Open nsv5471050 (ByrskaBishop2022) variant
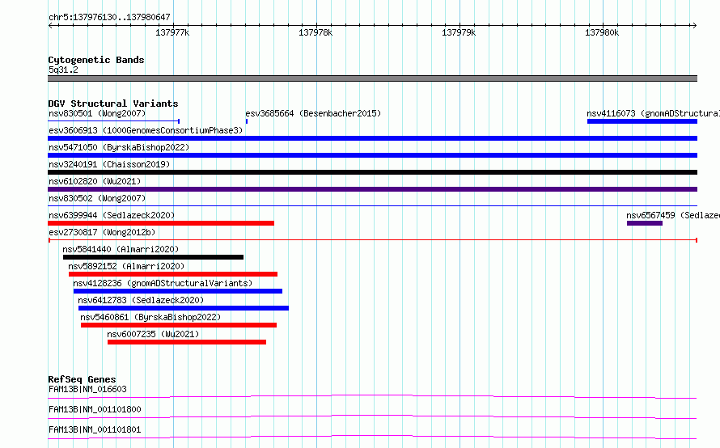 click(x=119, y=147)
